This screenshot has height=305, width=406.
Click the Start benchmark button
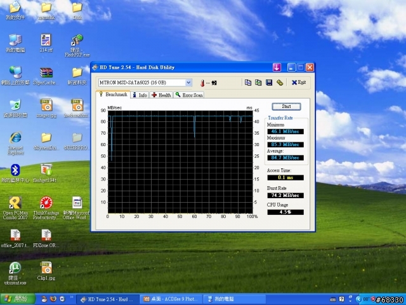pos(286,106)
